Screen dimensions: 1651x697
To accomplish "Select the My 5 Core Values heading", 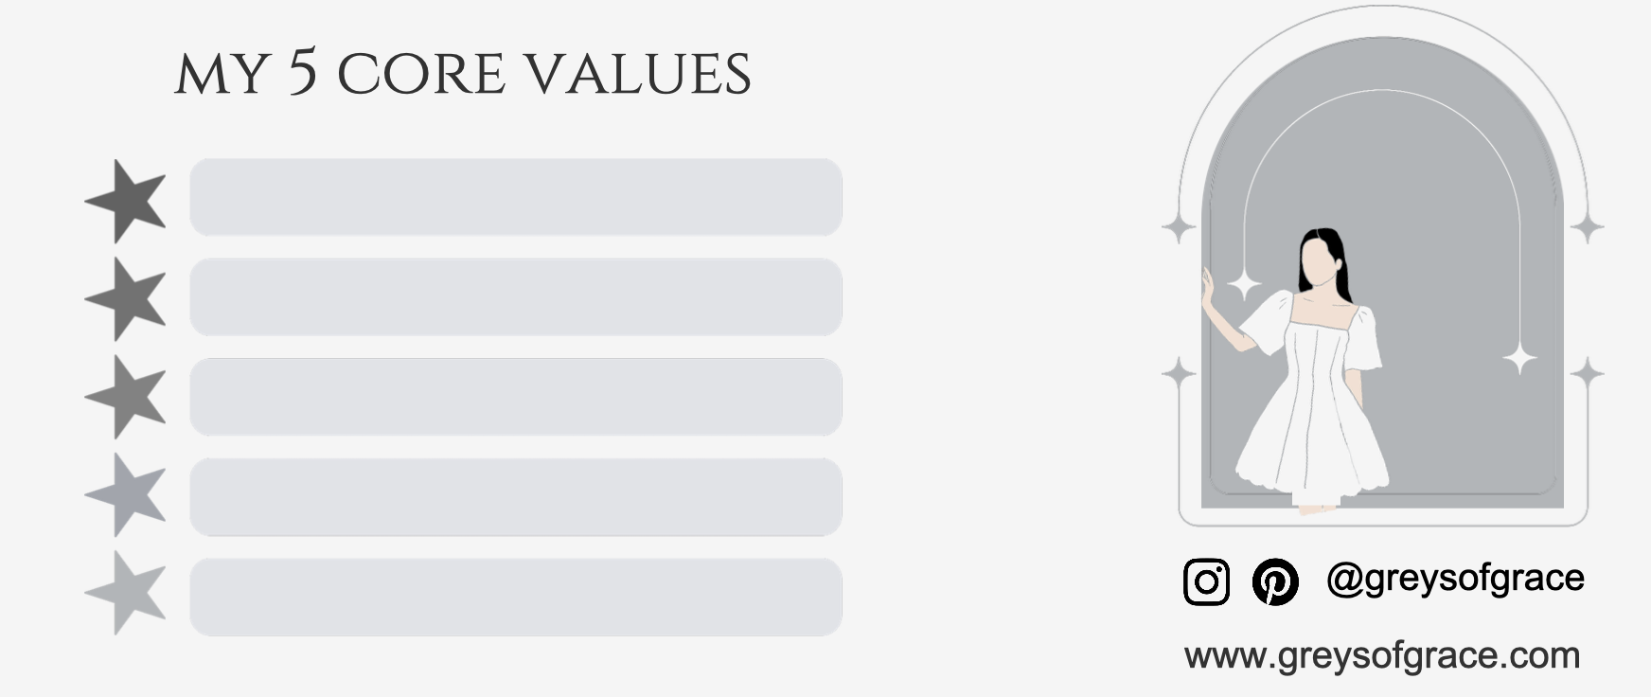I will click(x=463, y=73).
